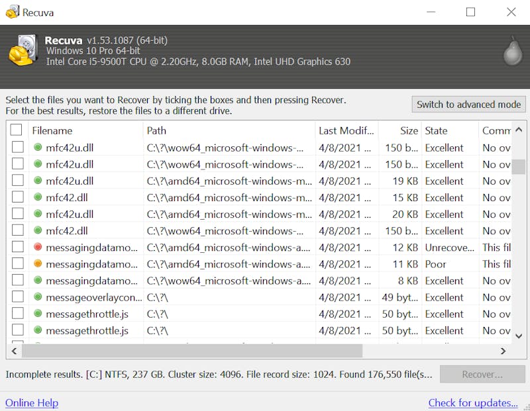Tick the select-all checkbox in the header
This screenshot has height=411, width=530.
click(16, 130)
